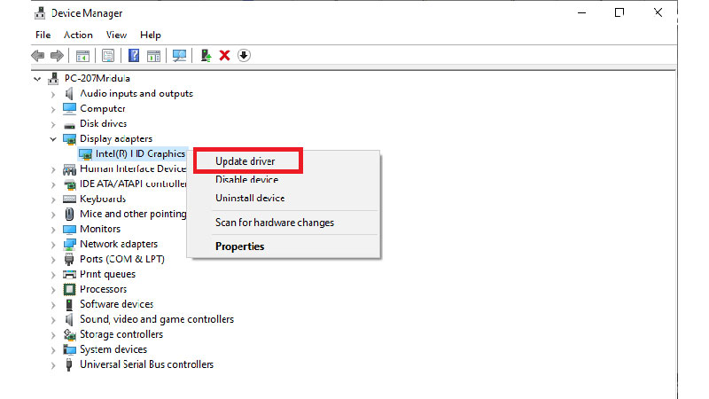The image size is (709, 399).
Task: Click the Back arrow toolbar icon
Action: [x=38, y=56]
